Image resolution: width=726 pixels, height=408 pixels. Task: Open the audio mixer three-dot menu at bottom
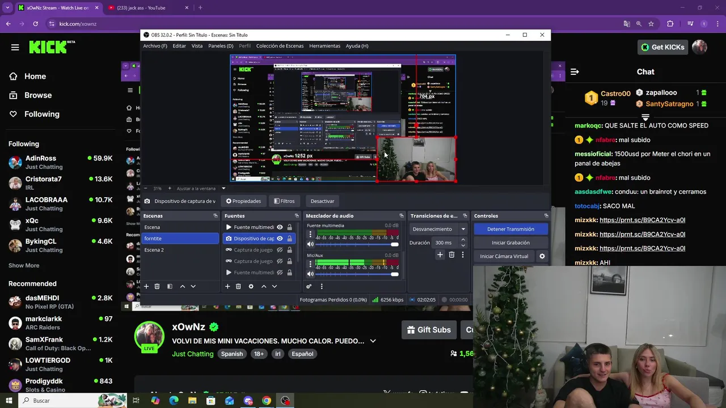click(322, 287)
